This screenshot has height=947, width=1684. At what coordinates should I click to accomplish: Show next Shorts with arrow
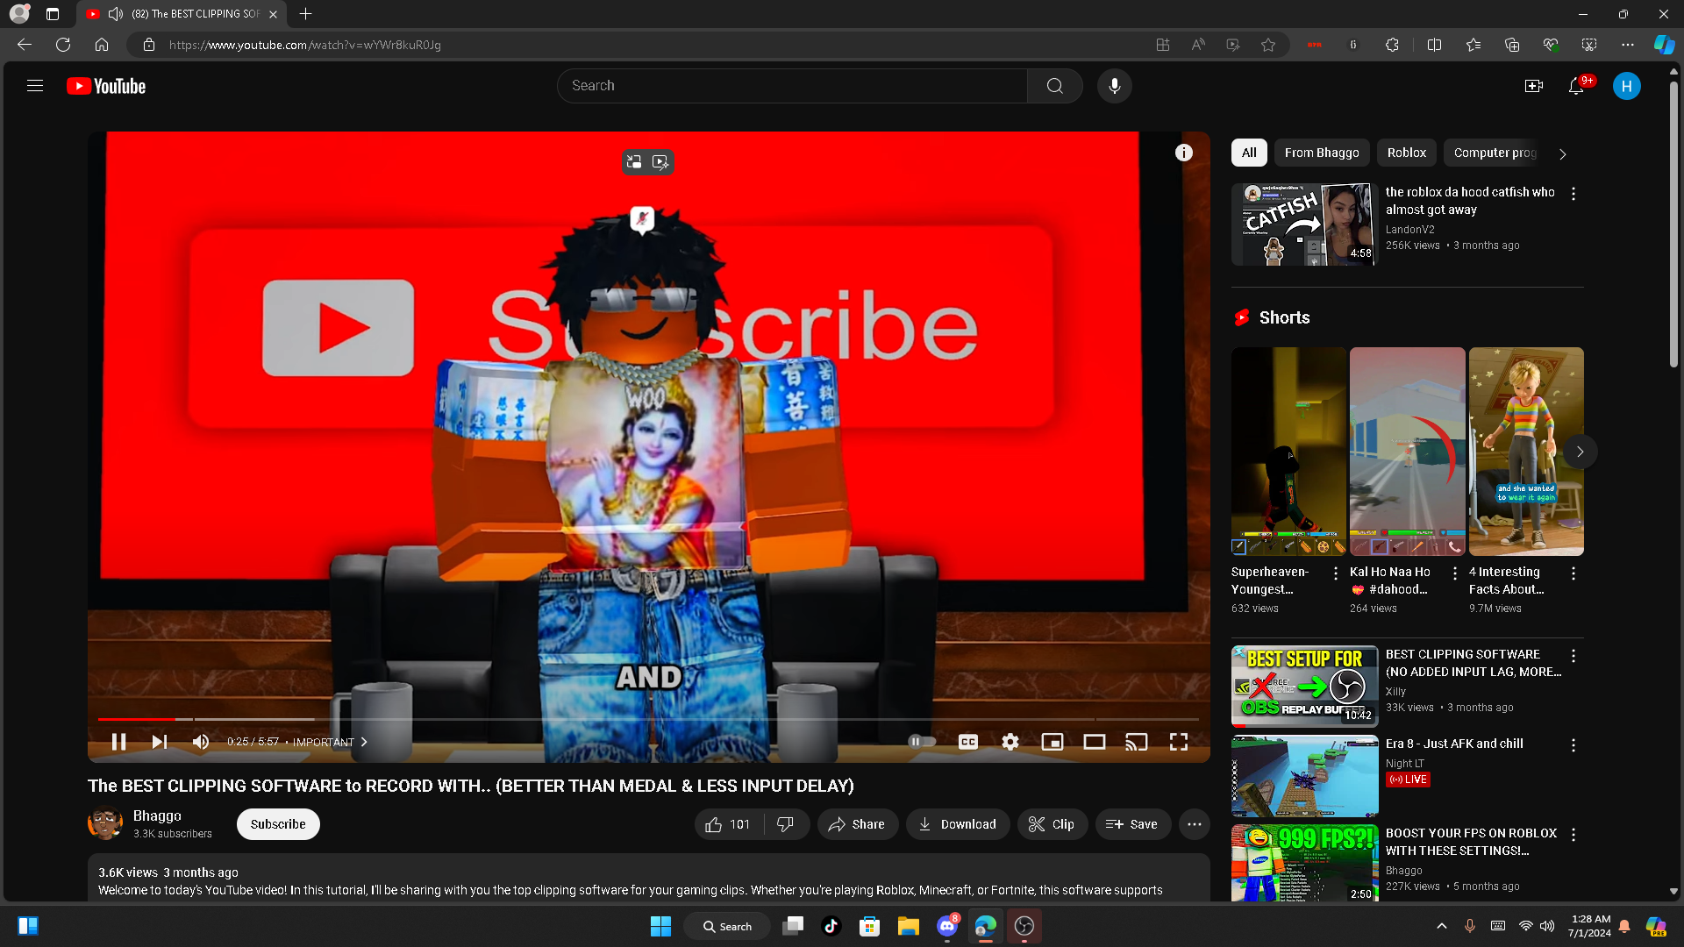1581,452
